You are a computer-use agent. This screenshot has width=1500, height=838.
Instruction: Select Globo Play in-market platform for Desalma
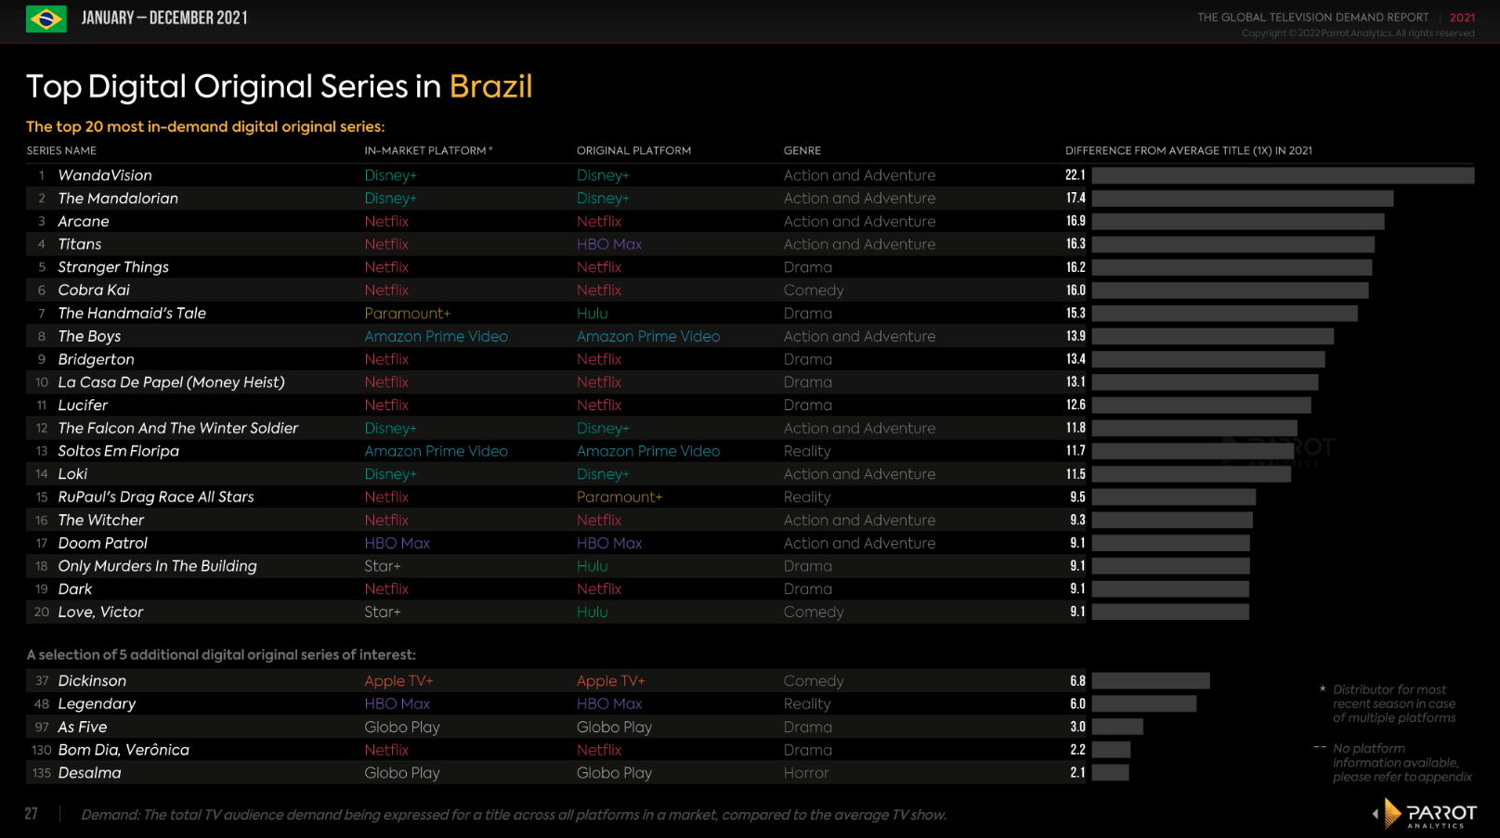tap(401, 773)
